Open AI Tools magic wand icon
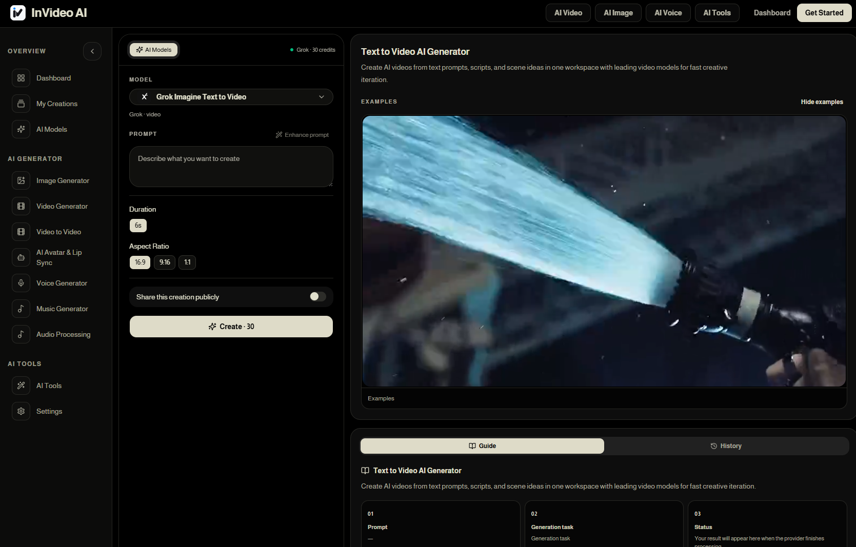The width and height of the screenshot is (856, 547). 21,386
